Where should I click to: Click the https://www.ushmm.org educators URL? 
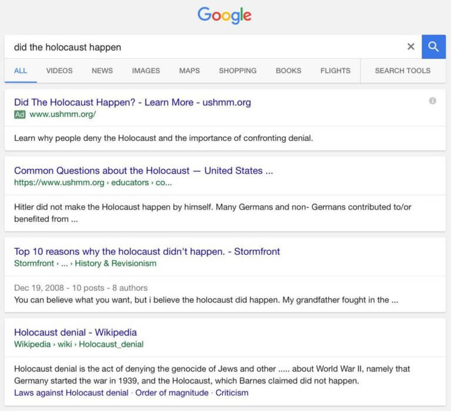93,183
